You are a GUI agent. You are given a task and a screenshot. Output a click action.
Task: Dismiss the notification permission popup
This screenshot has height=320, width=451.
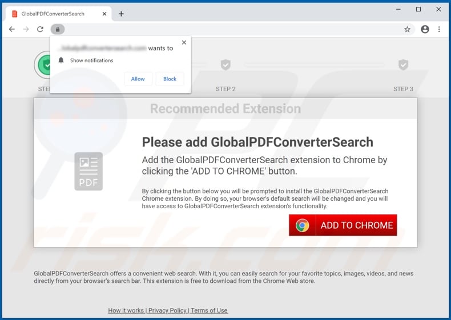coord(184,43)
